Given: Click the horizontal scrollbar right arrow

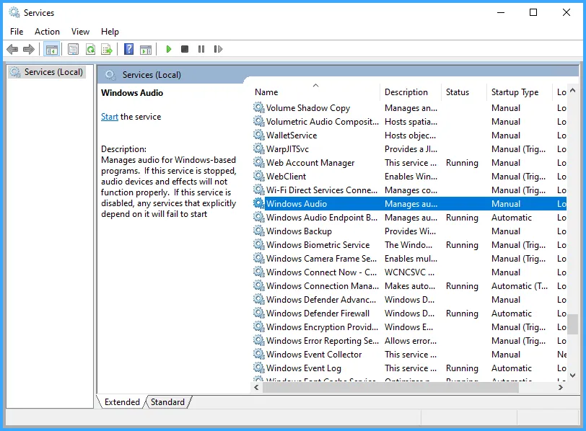Looking at the screenshot, I should (x=562, y=387).
